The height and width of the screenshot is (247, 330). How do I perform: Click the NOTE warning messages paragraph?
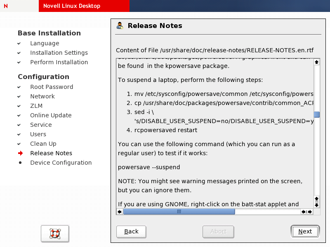point(210,186)
